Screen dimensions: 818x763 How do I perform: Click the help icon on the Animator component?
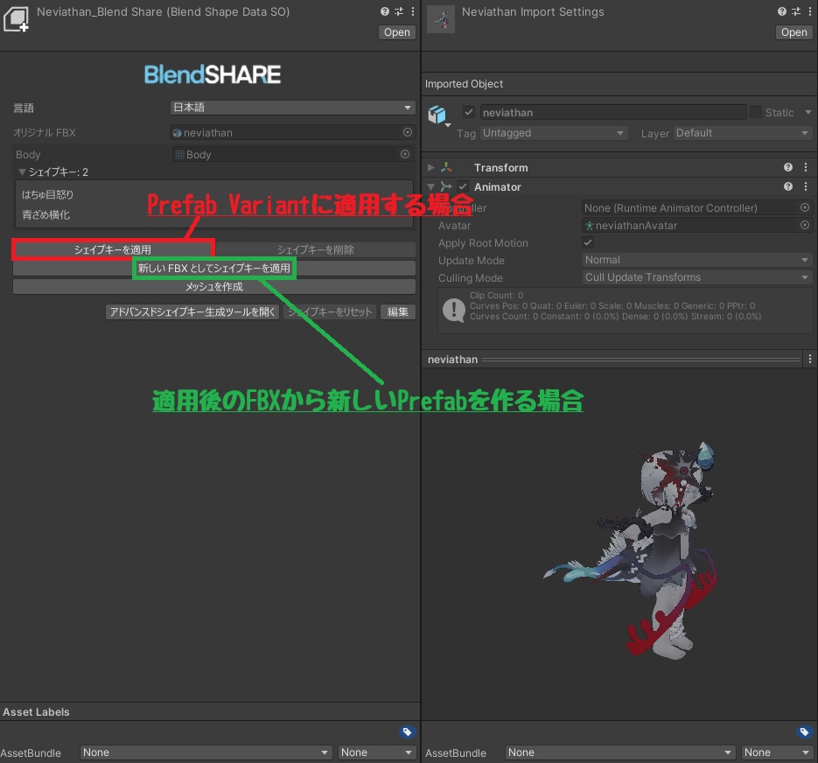788,186
